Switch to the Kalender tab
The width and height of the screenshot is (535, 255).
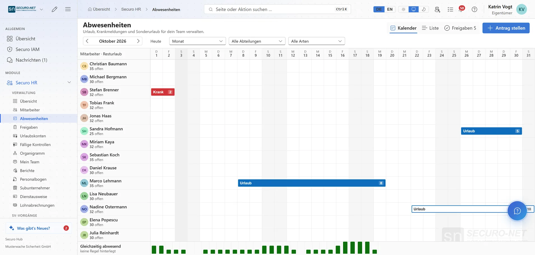point(403,28)
